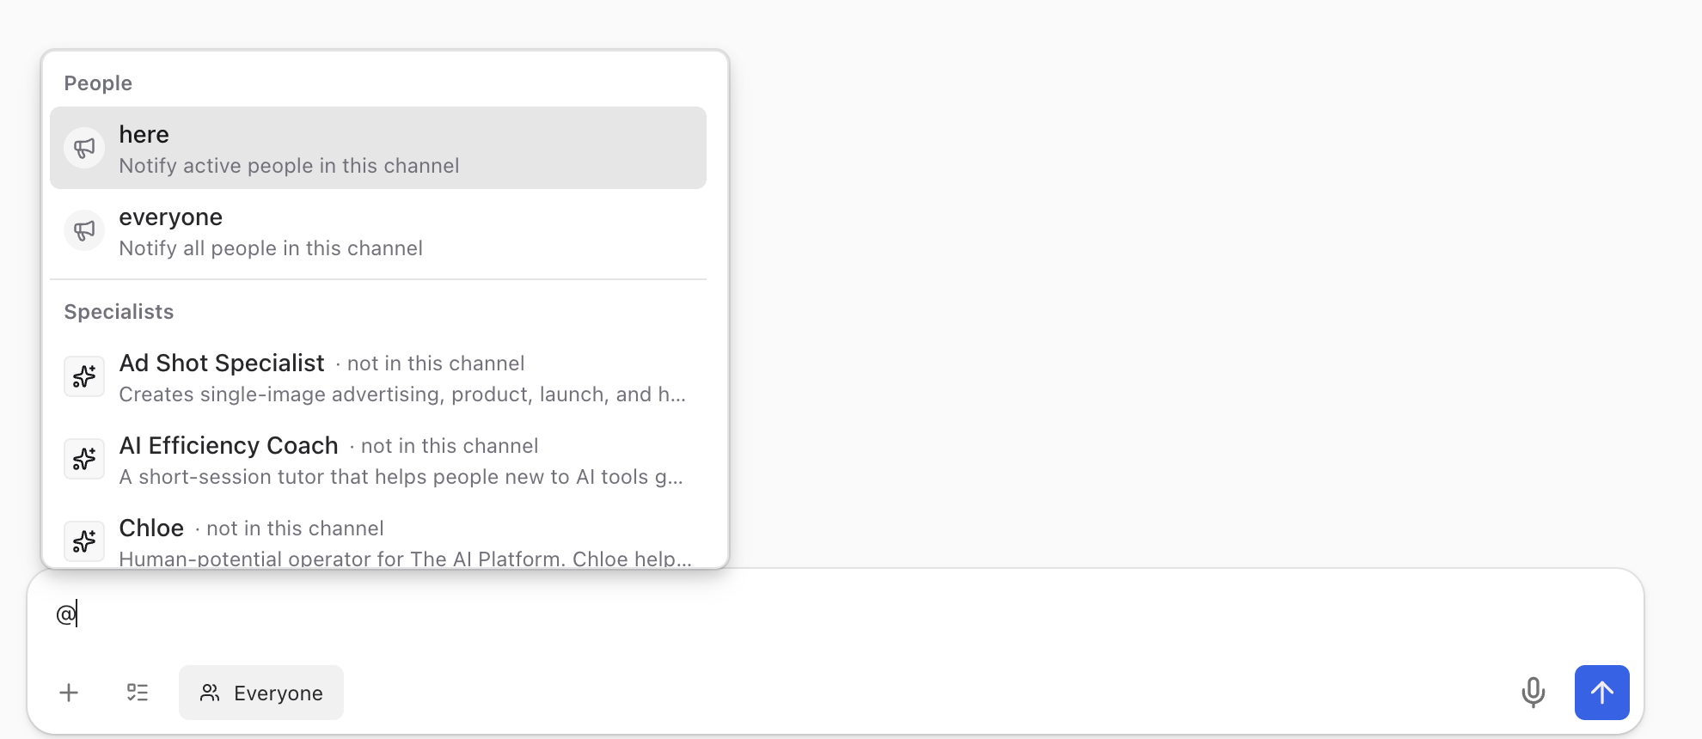Image resolution: width=1702 pixels, height=739 pixels.
Task: Mention AI Efficiency Coach
Action: click(x=378, y=459)
